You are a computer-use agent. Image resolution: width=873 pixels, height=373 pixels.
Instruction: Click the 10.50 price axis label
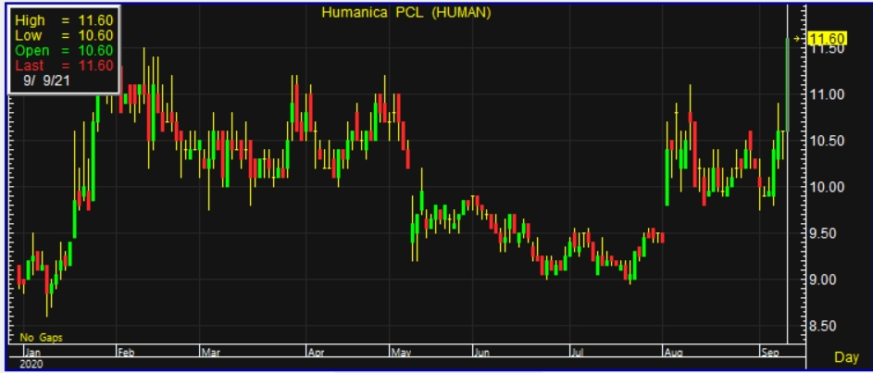click(x=828, y=141)
